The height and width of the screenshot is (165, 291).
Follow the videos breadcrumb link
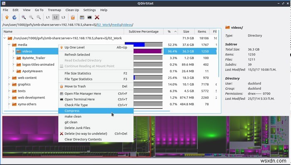[x=127, y=25]
